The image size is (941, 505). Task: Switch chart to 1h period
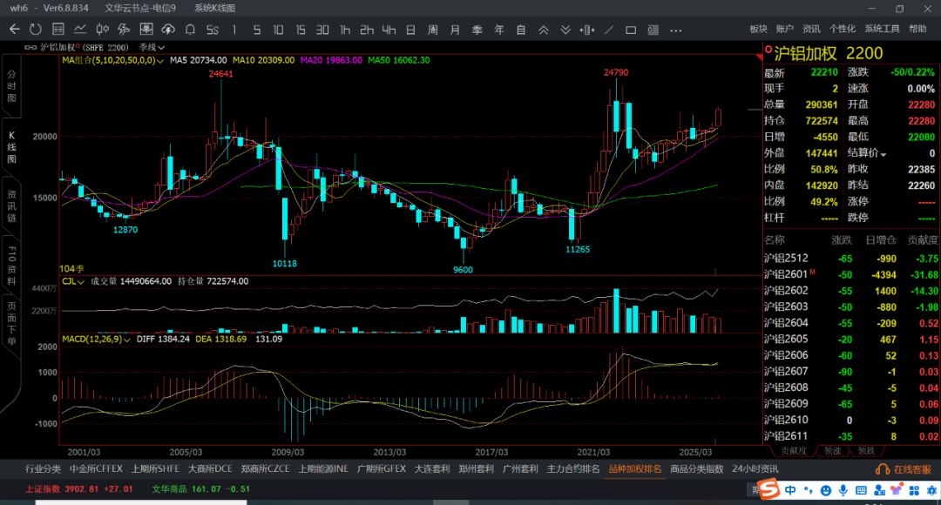tap(345, 30)
